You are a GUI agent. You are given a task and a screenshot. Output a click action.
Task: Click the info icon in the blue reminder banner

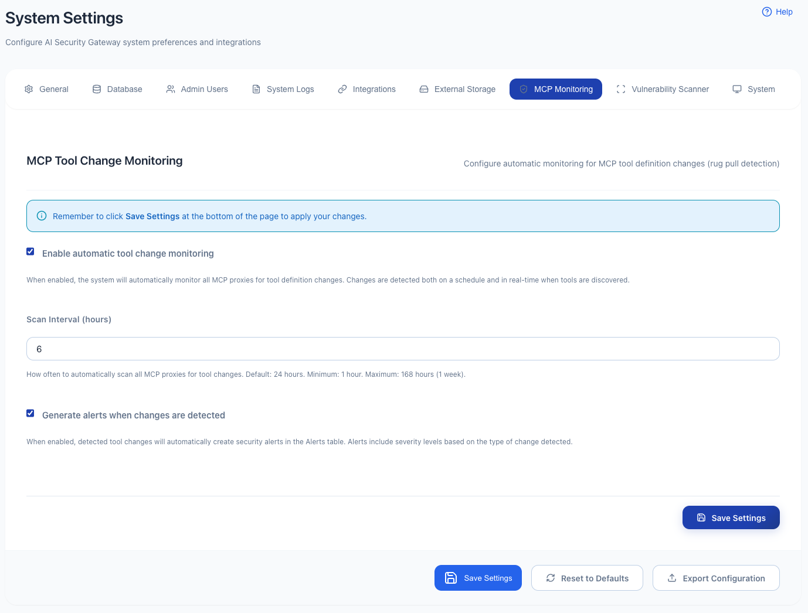coord(42,216)
